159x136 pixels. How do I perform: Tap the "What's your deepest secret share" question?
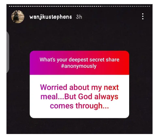coord(79,60)
